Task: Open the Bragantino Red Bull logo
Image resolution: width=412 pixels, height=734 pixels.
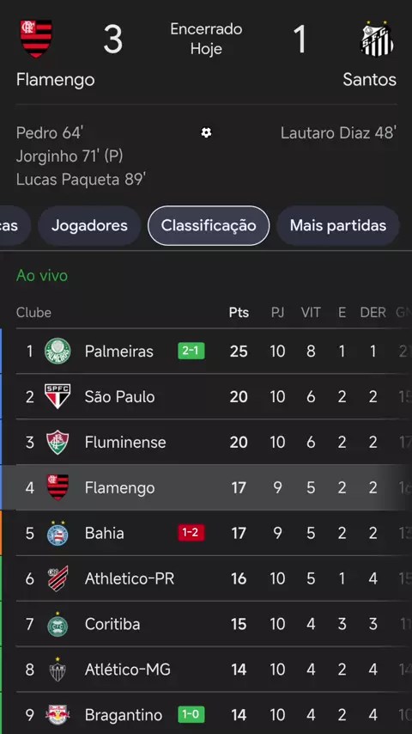Action: [x=58, y=715]
